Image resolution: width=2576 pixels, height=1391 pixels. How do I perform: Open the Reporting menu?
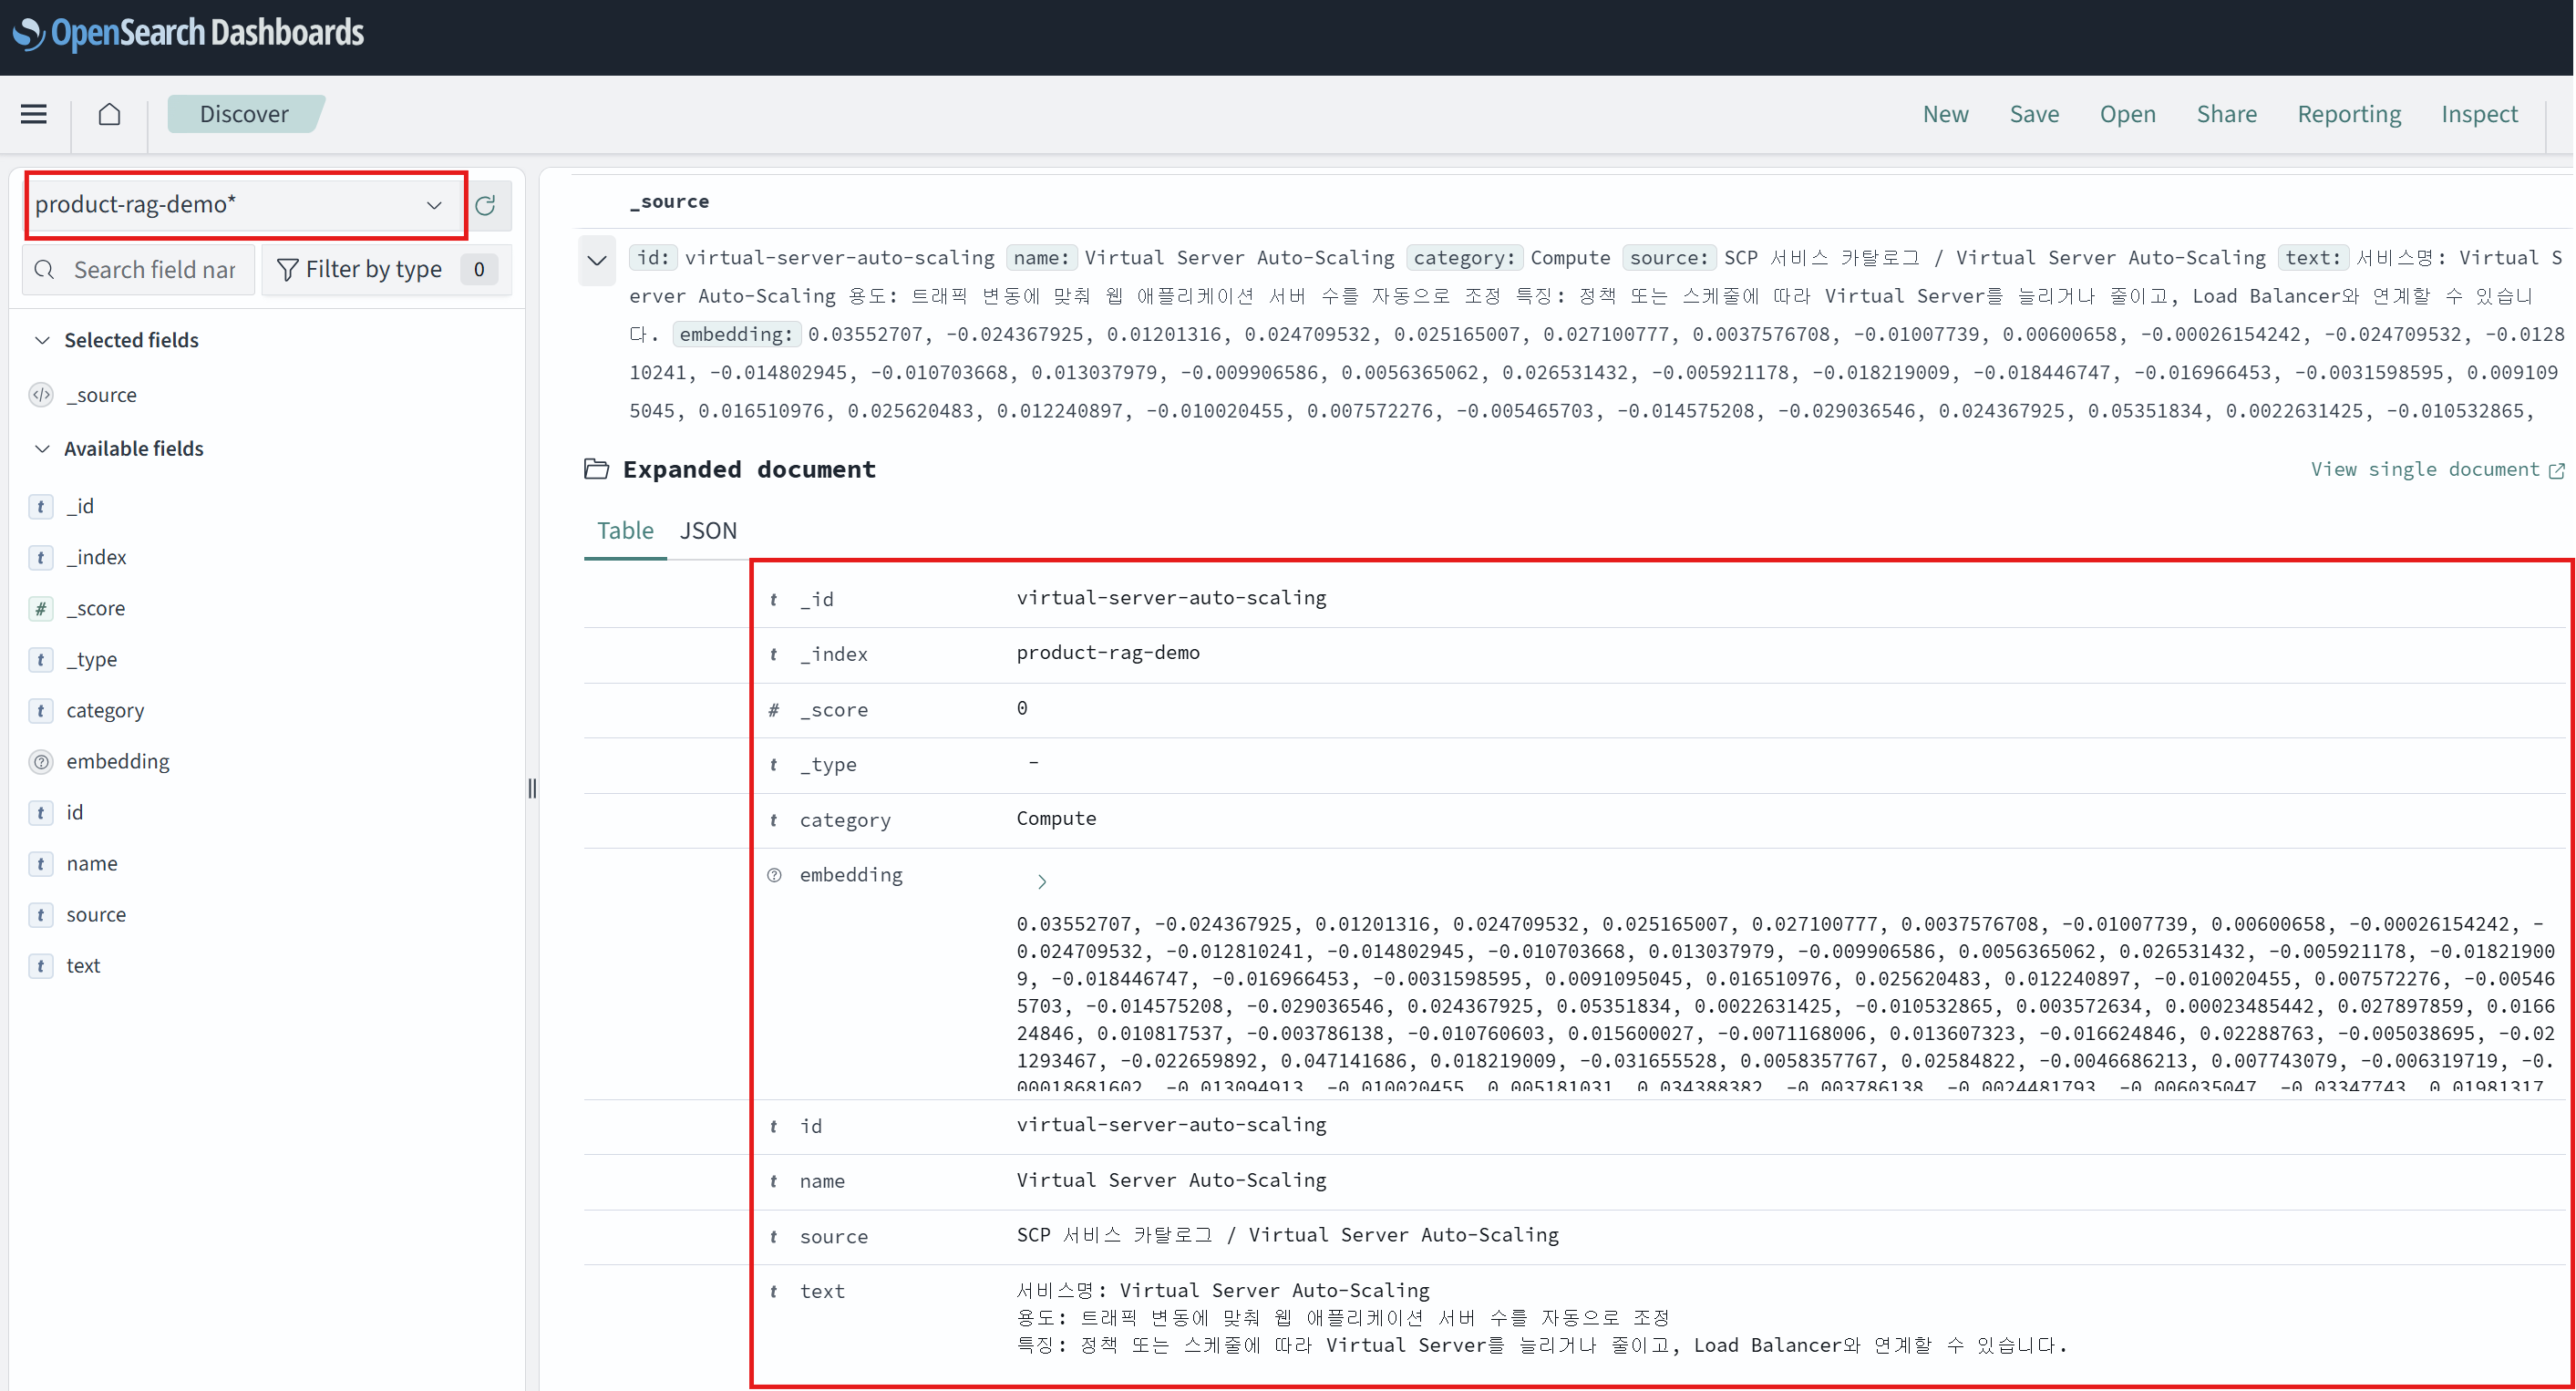[2349, 114]
